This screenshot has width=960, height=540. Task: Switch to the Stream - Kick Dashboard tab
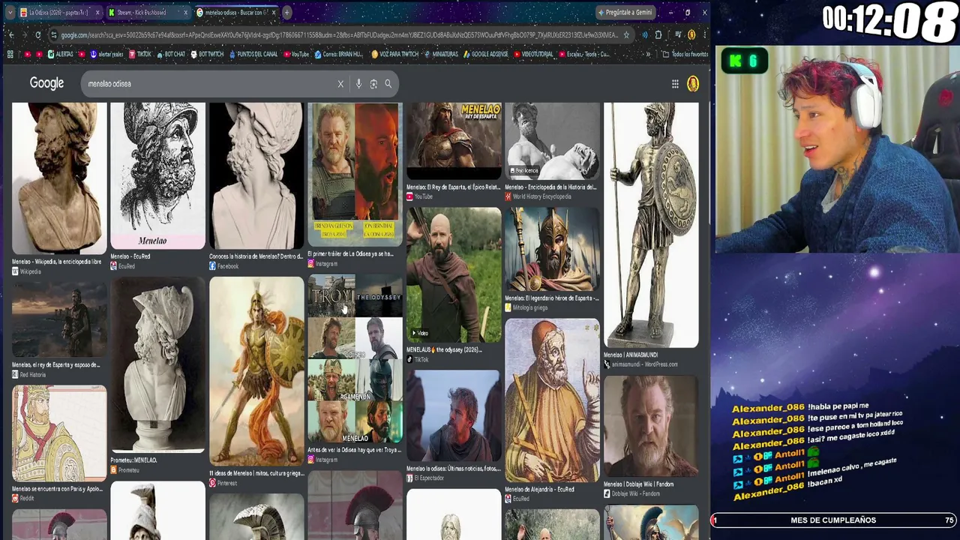[x=147, y=12]
